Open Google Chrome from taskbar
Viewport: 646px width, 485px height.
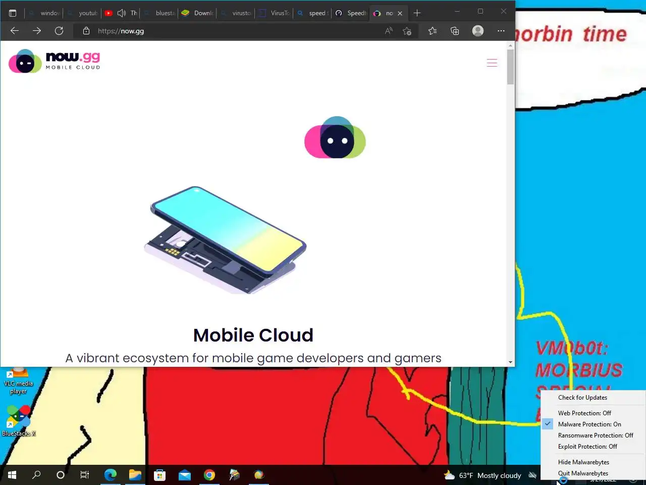[209, 475]
